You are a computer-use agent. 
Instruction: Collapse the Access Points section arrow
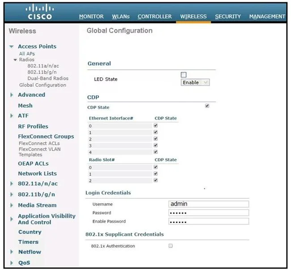click(12, 47)
